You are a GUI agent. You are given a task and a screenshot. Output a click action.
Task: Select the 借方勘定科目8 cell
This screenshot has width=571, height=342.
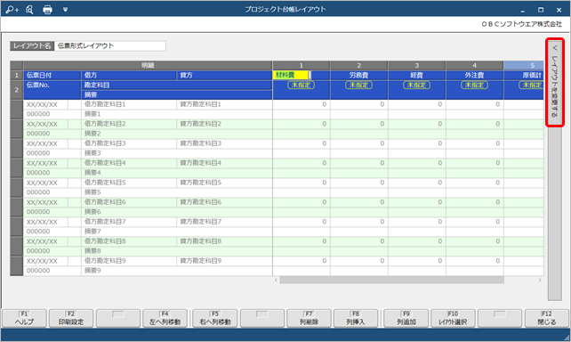click(x=129, y=241)
